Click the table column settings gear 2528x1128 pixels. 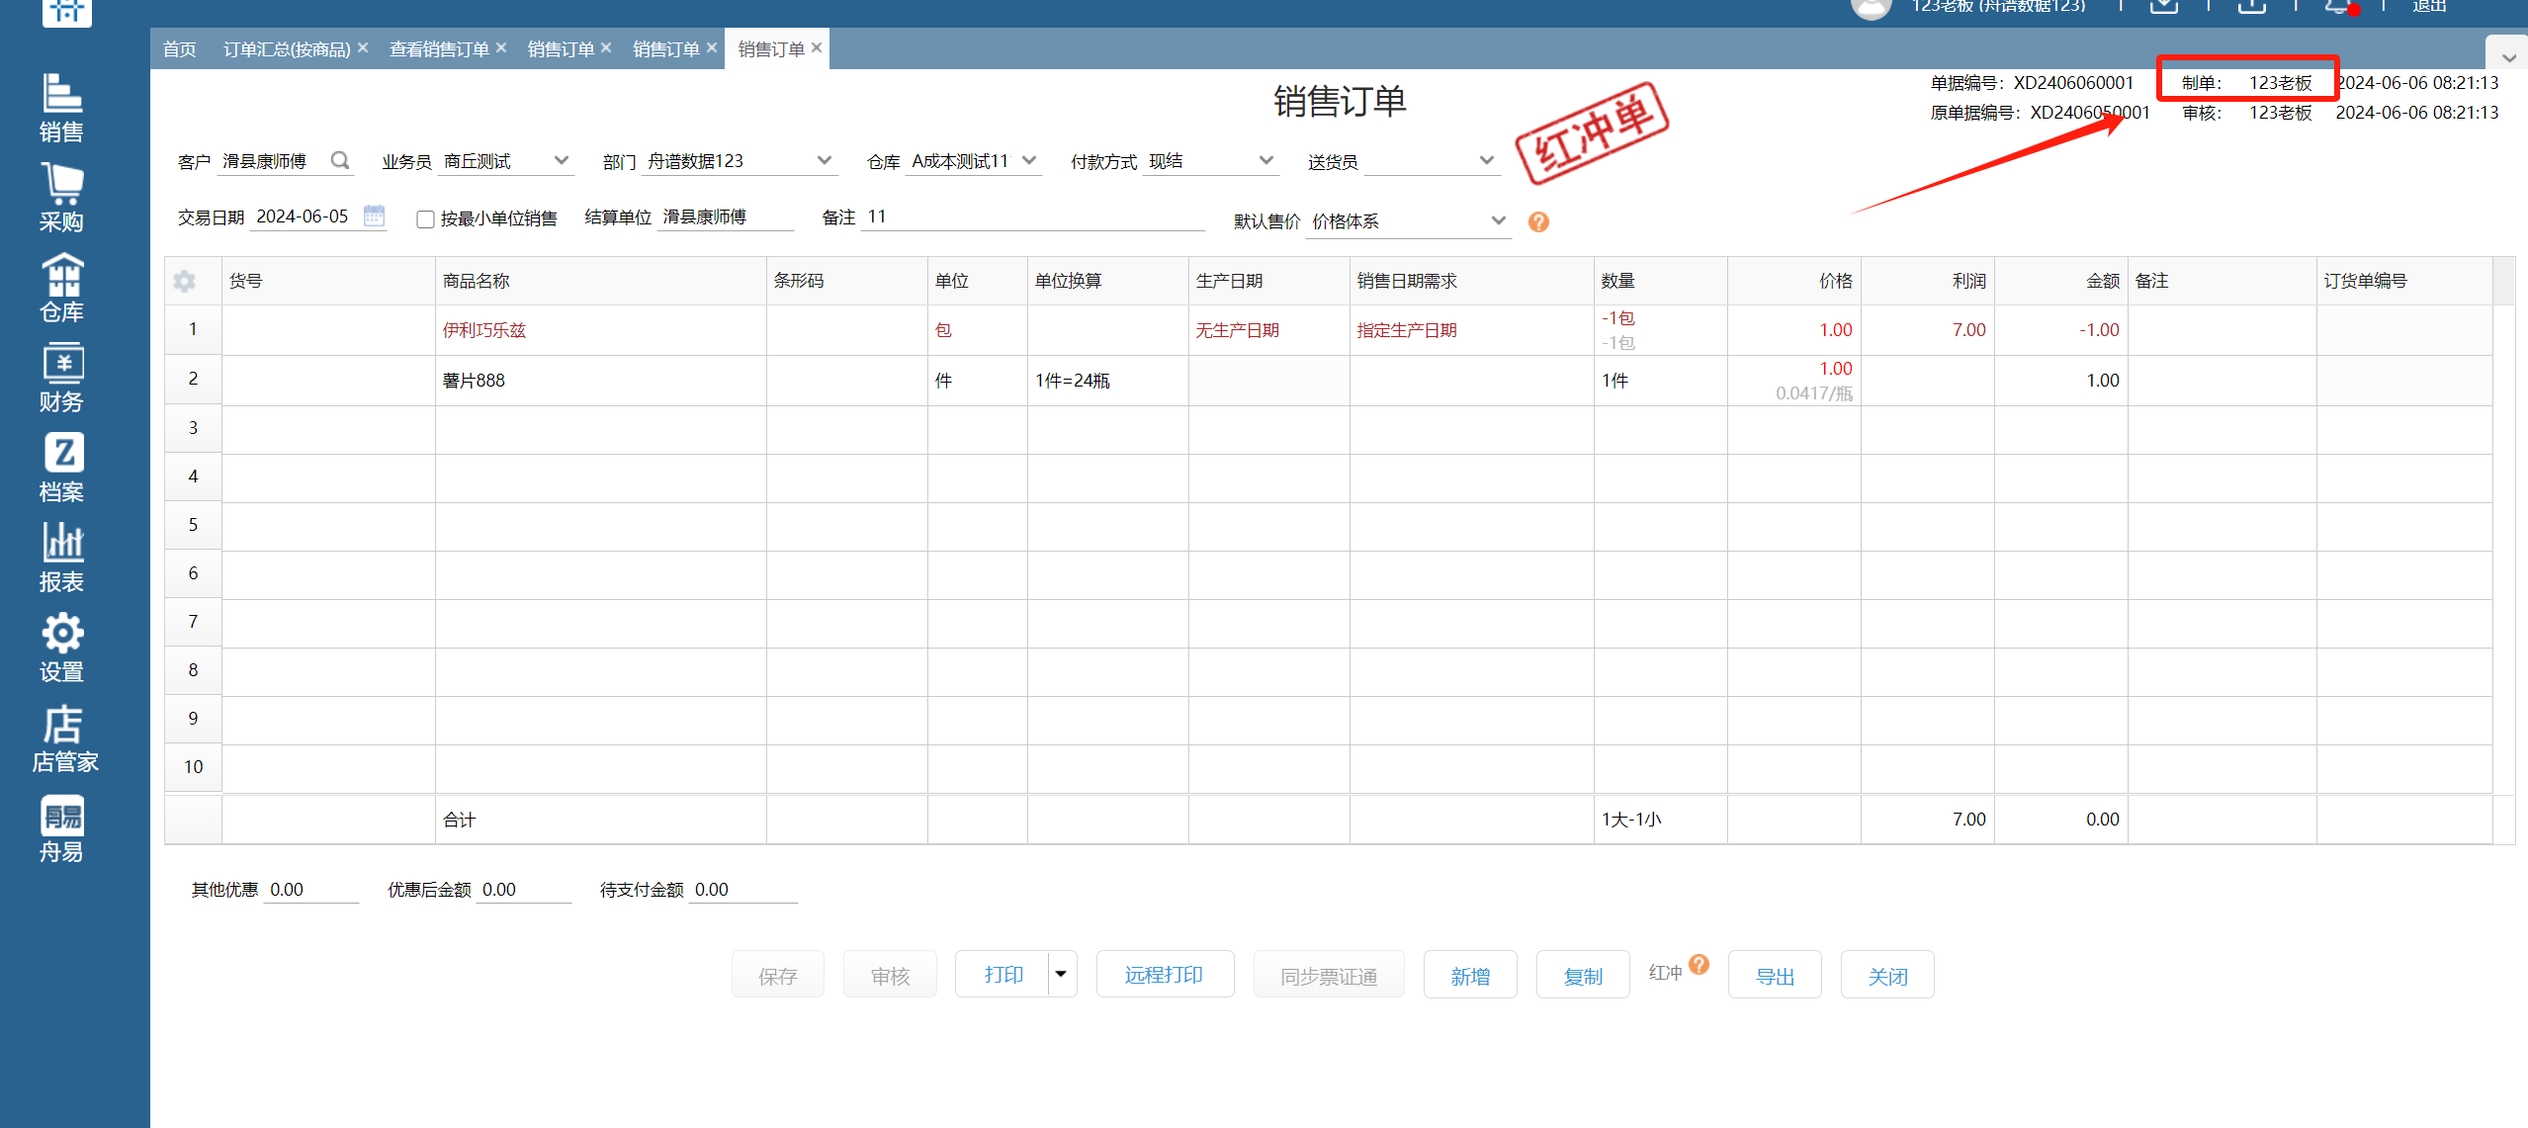pyautogui.click(x=184, y=281)
